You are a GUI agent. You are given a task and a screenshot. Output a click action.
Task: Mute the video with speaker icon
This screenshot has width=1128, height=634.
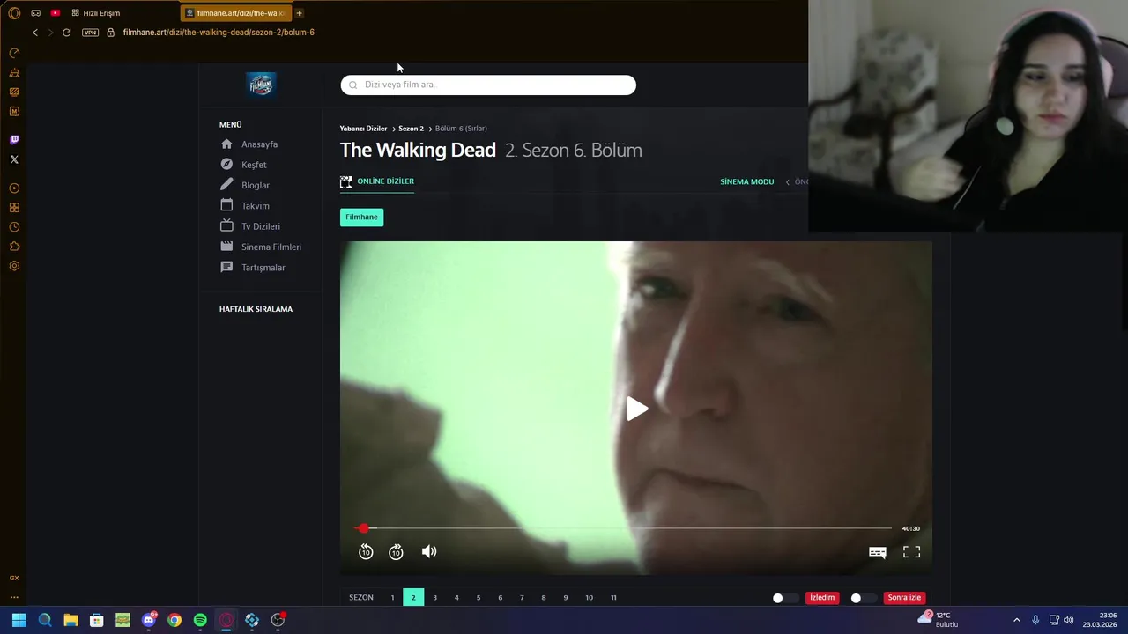pos(429,551)
